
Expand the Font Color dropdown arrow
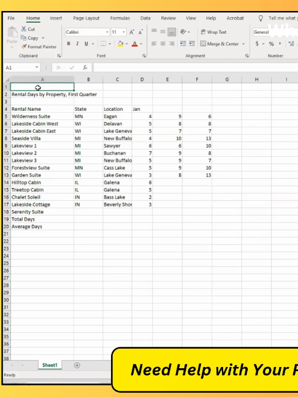point(141,43)
